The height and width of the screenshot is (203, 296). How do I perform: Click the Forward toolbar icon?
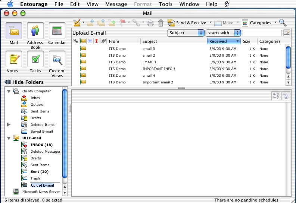112,23
